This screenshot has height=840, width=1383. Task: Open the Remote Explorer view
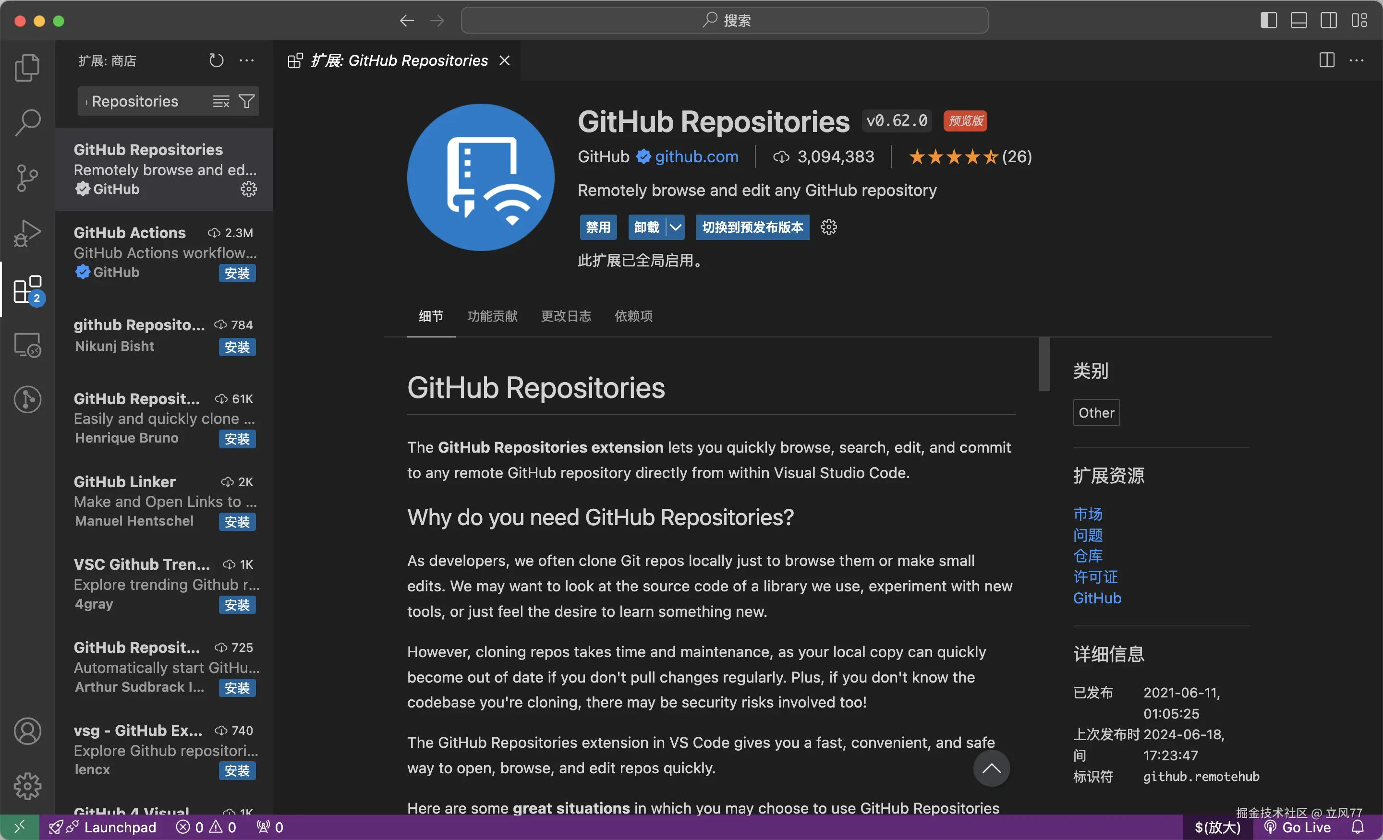pyautogui.click(x=27, y=345)
